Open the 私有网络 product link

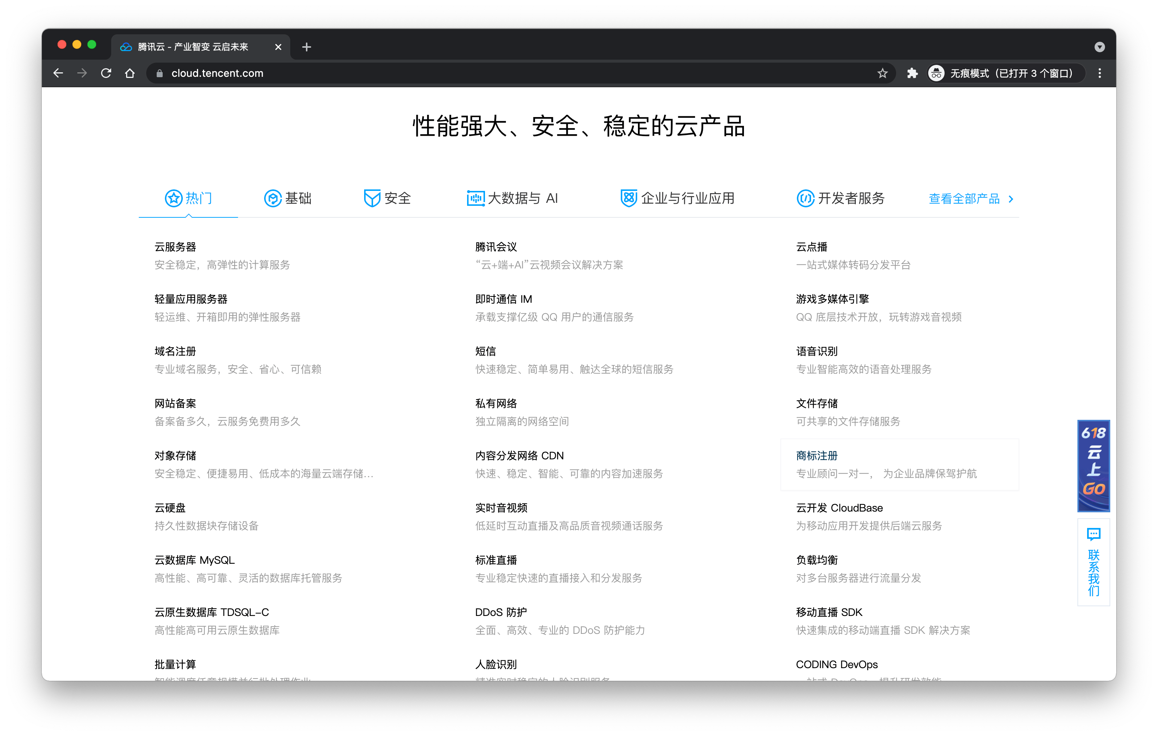tap(496, 403)
